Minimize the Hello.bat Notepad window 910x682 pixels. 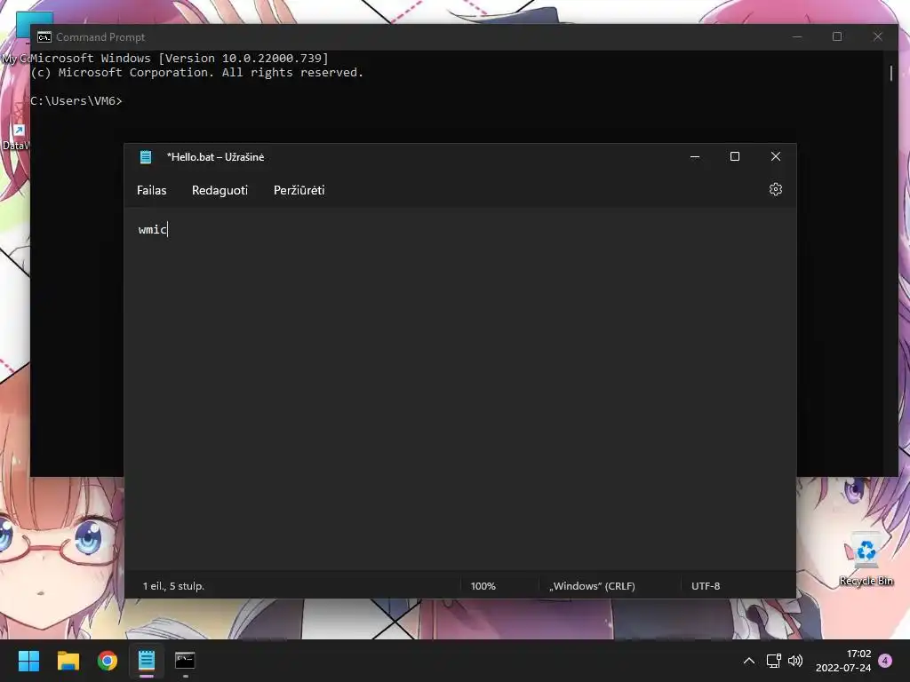[695, 156]
